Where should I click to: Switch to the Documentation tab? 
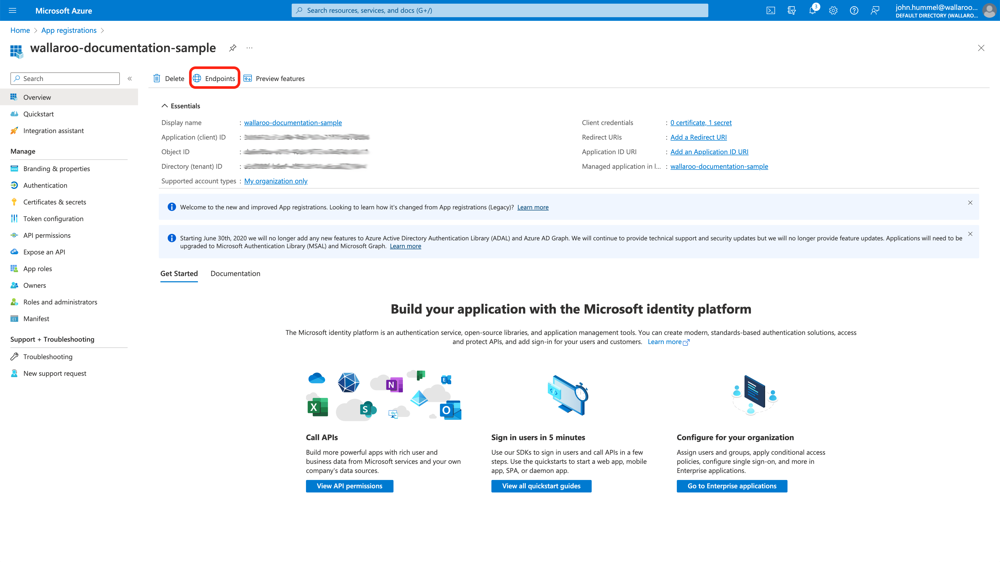coord(235,273)
